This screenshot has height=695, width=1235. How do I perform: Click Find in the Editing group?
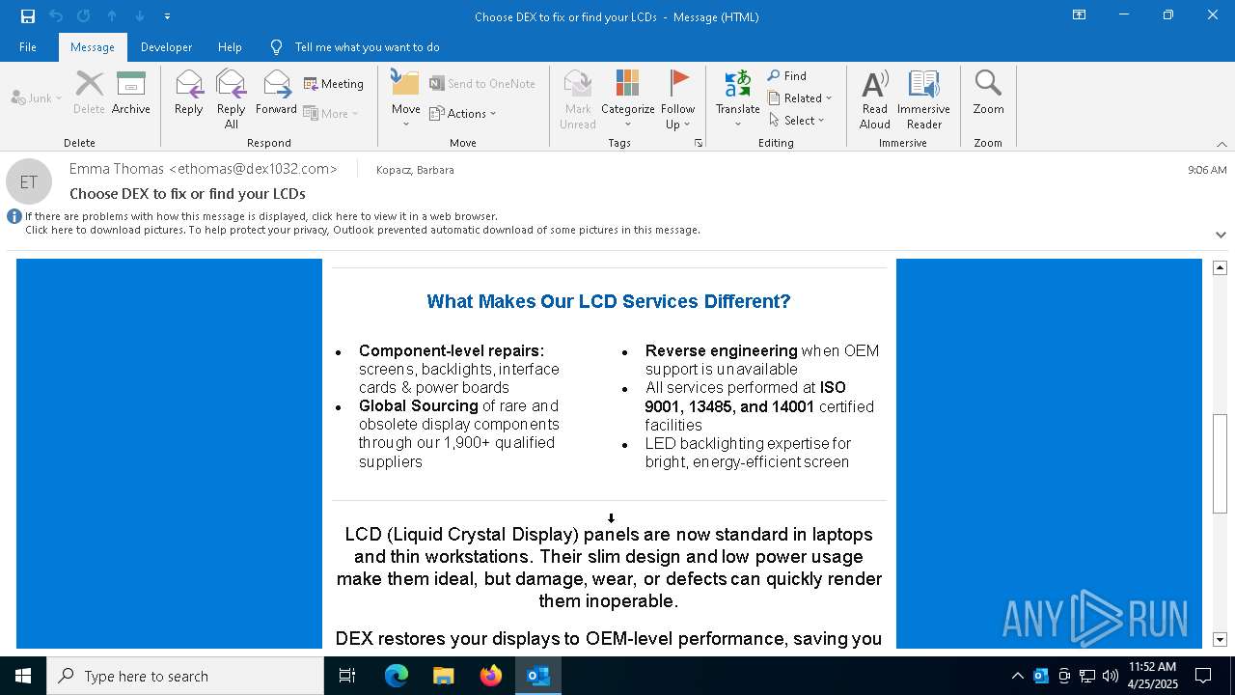[787, 75]
